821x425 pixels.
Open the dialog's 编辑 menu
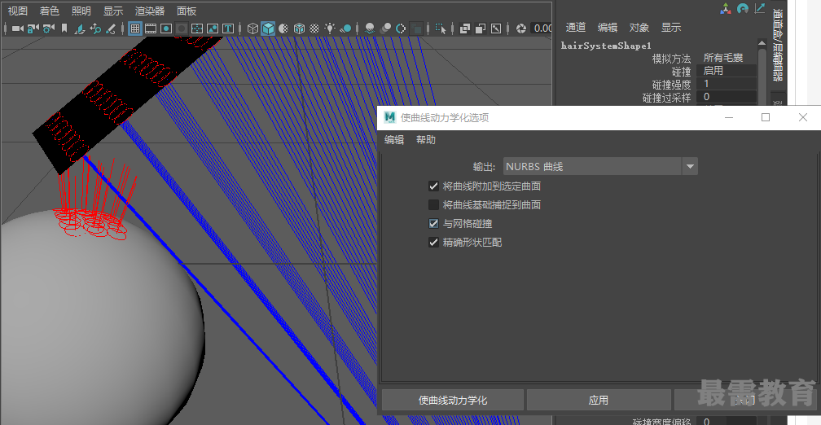(394, 140)
